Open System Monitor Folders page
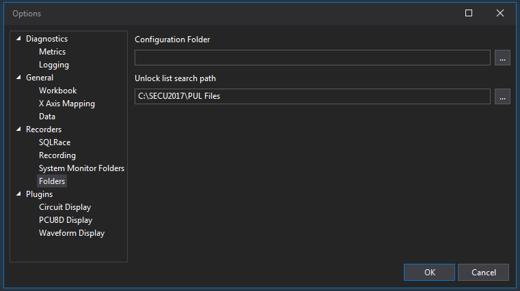The image size is (520, 291). point(81,168)
